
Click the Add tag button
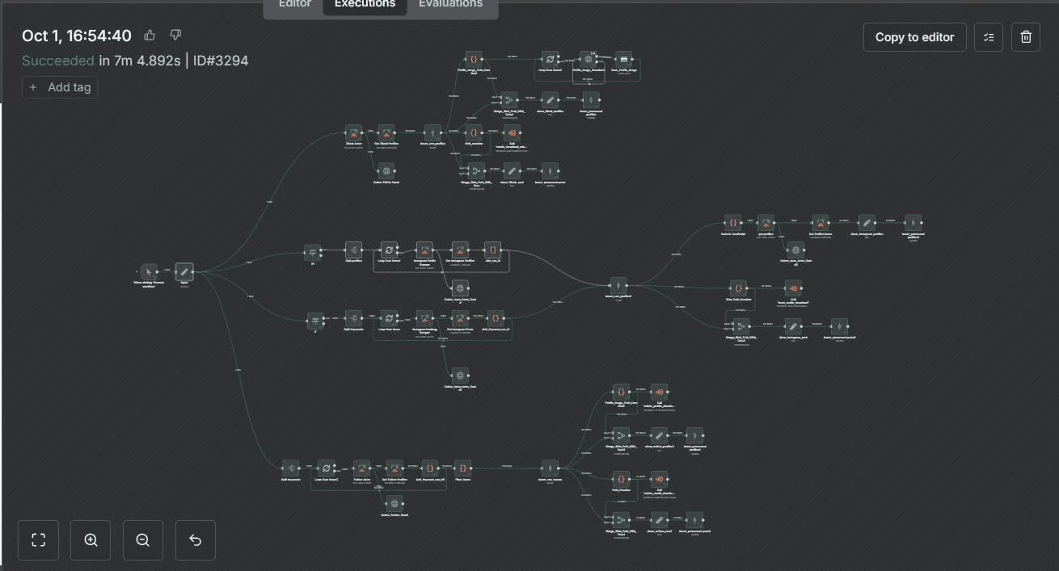[x=60, y=87]
